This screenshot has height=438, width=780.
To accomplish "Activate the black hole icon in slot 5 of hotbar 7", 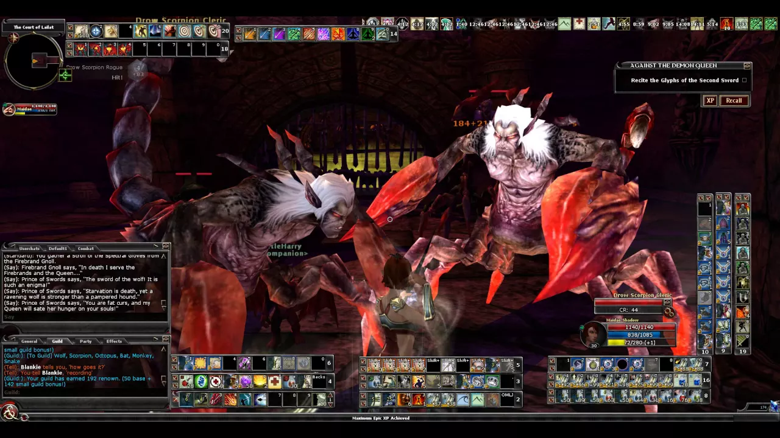I will coord(622,364).
